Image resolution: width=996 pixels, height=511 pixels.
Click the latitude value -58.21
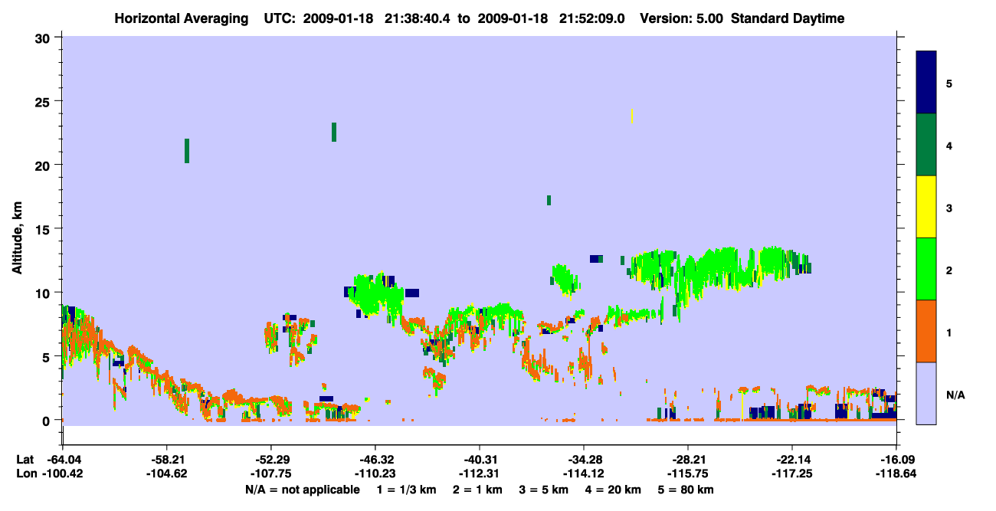(166, 460)
